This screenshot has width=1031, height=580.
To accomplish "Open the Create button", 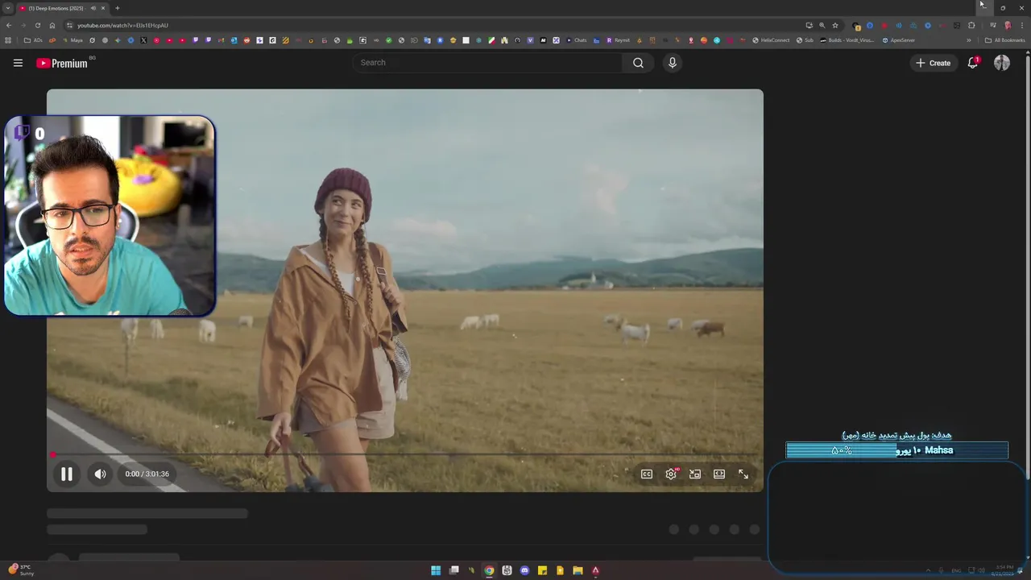I will 933,63.
